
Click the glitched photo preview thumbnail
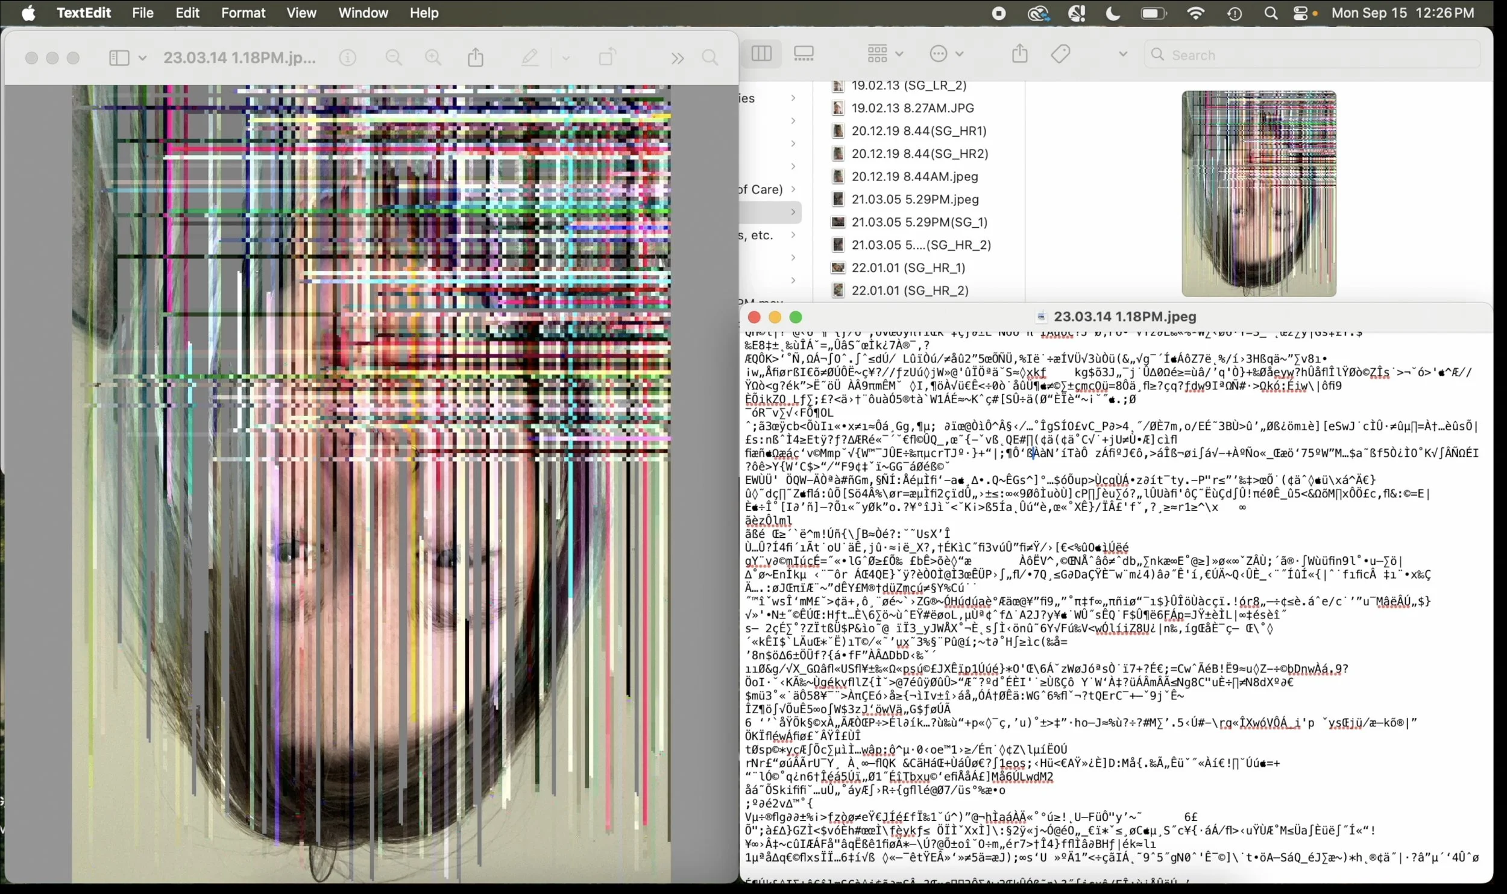point(1258,194)
